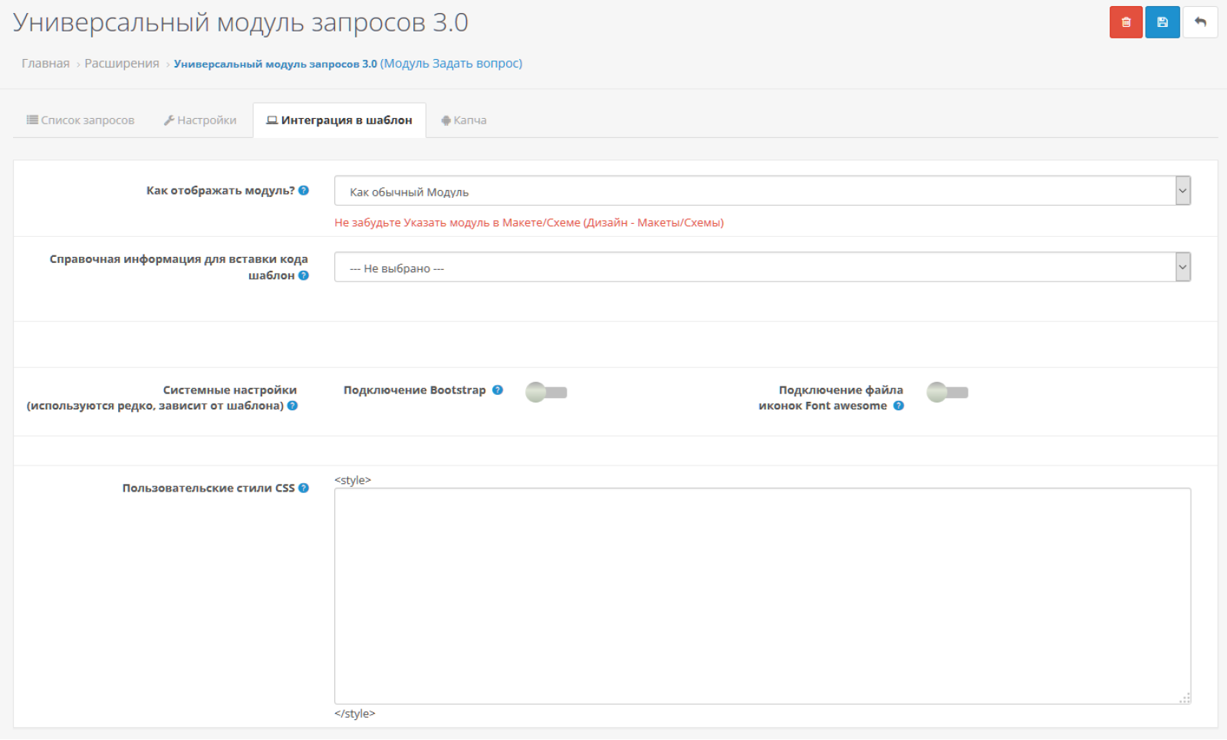Click the back arrow icon button

pyautogui.click(x=1200, y=22)
